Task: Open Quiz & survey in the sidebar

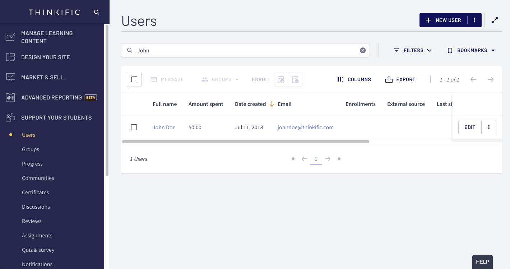Action: (x=38, y=250)
